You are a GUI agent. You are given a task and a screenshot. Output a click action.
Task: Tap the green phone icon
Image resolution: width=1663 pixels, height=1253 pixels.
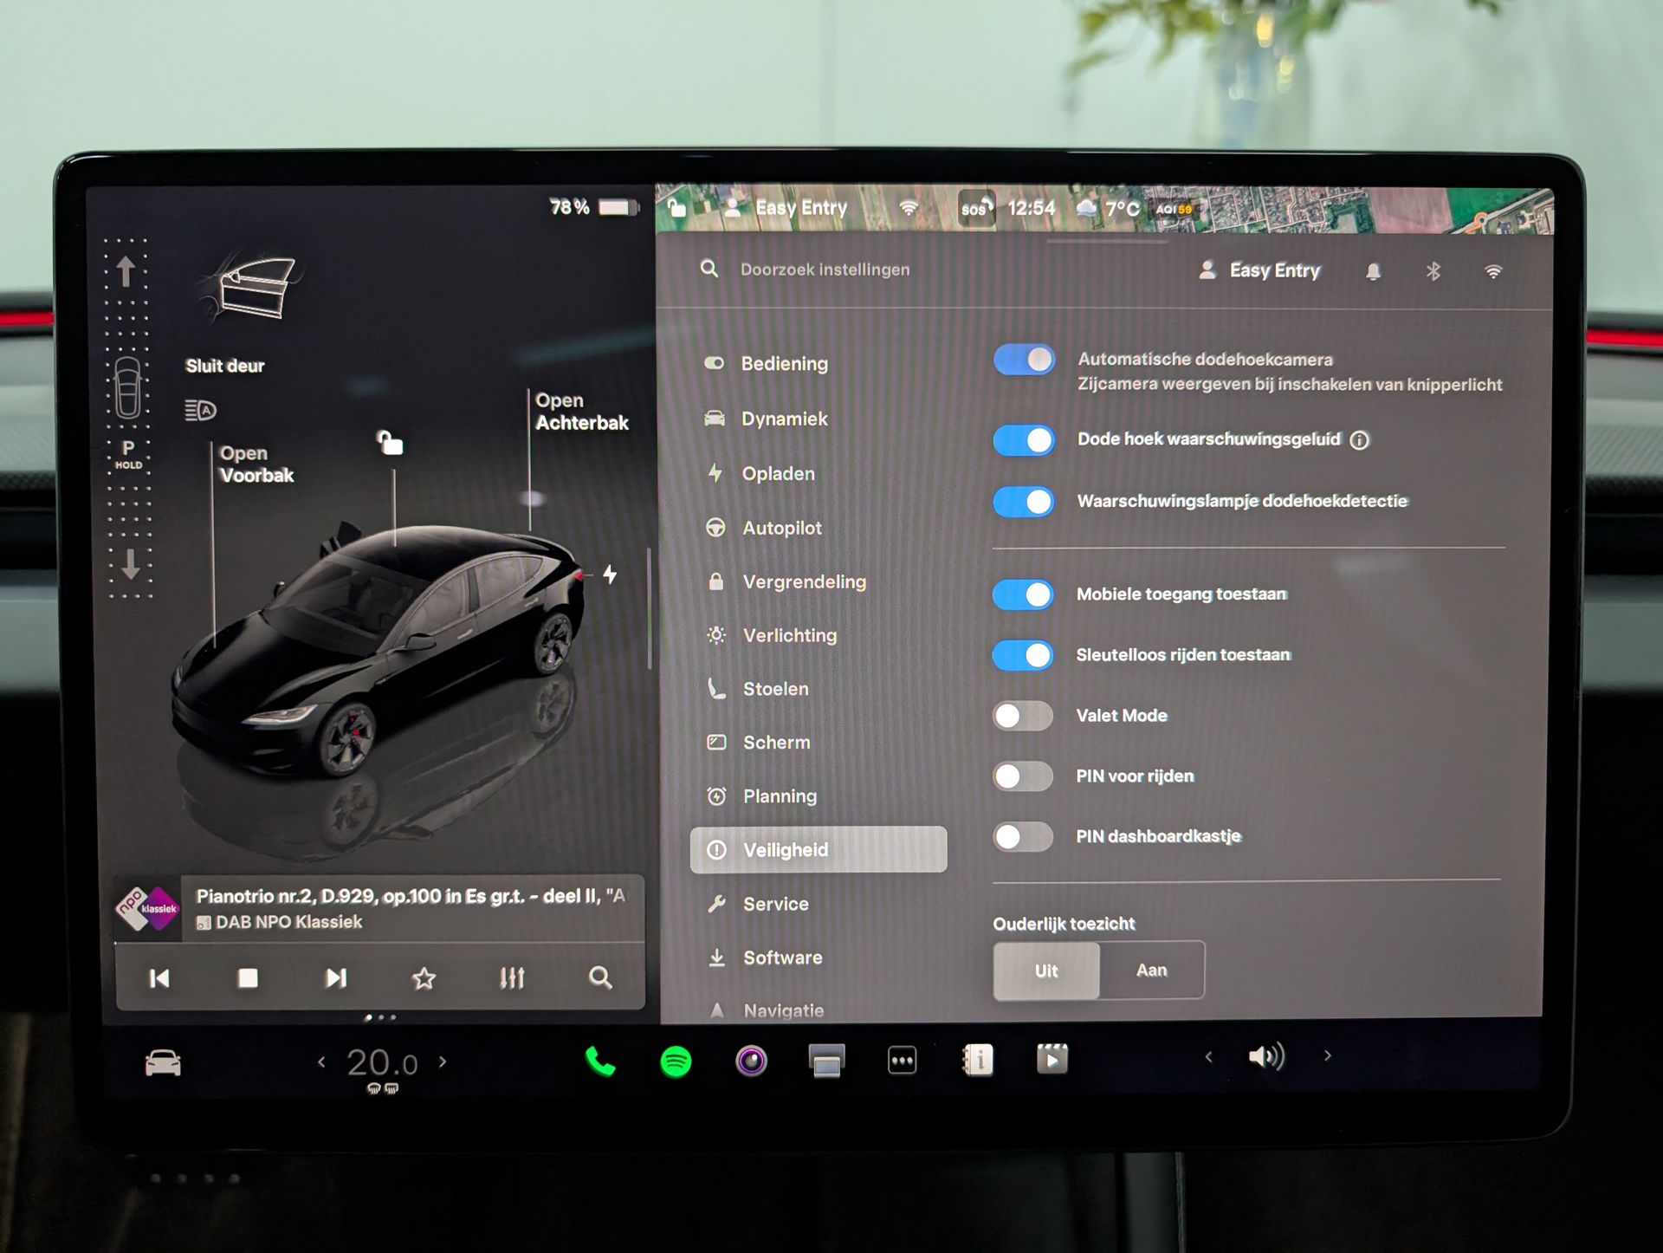(600, 1061)
